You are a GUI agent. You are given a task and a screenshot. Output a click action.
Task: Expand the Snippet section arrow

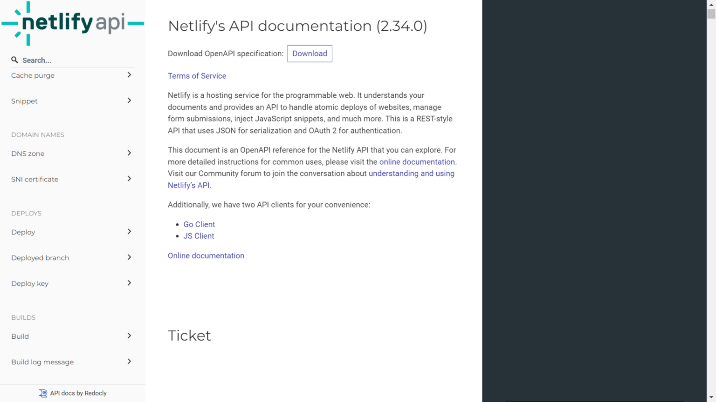[x=129, y=100]
